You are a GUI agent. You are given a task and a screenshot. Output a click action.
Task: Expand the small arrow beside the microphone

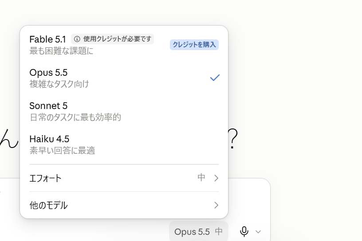[258, 232]
